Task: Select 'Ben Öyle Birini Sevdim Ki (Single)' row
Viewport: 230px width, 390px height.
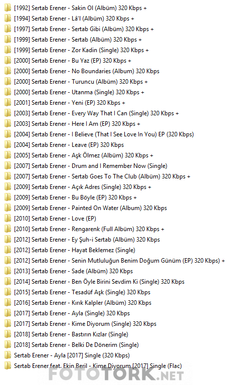Action: 99,282
